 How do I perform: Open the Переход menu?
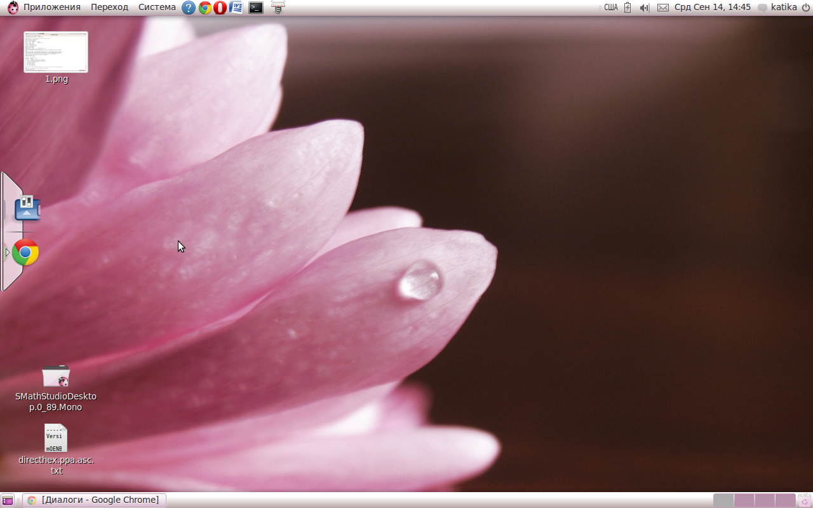click(109, 7)
